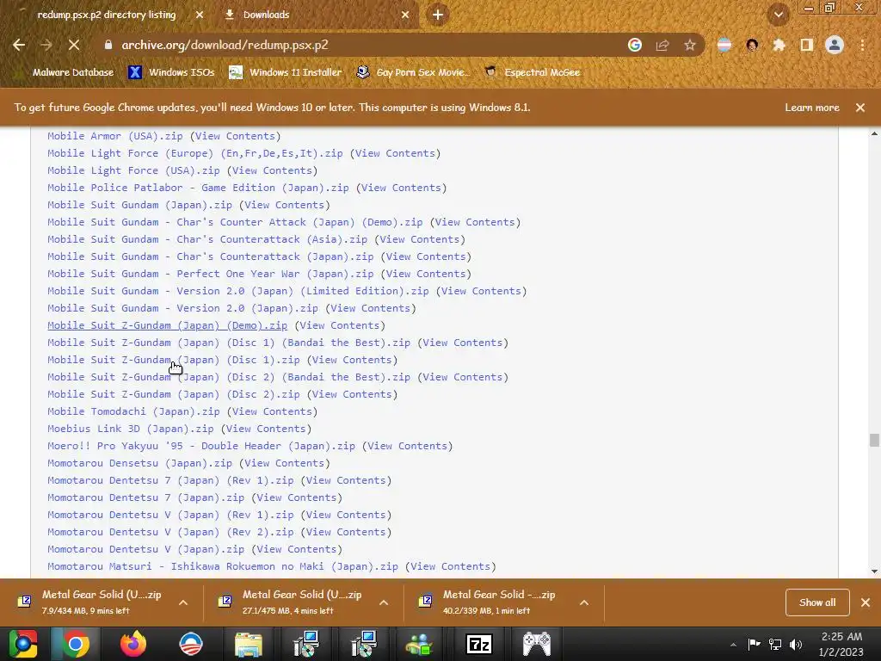Open the game controller app on taskbar
Screen dimensions: 881x661
click(x=537, y=644)
